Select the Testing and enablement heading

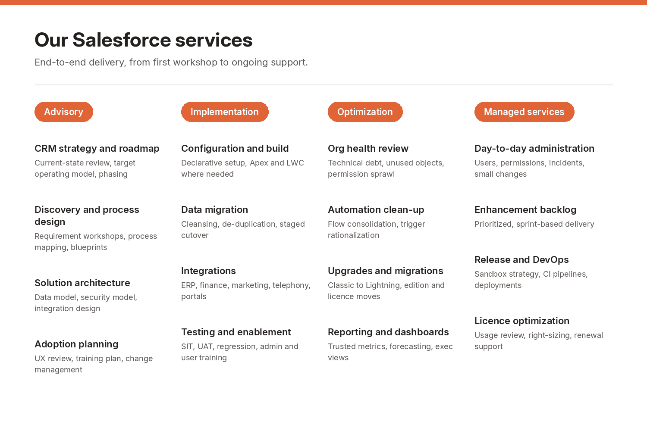pyautogui.click(x=236, y=332)
